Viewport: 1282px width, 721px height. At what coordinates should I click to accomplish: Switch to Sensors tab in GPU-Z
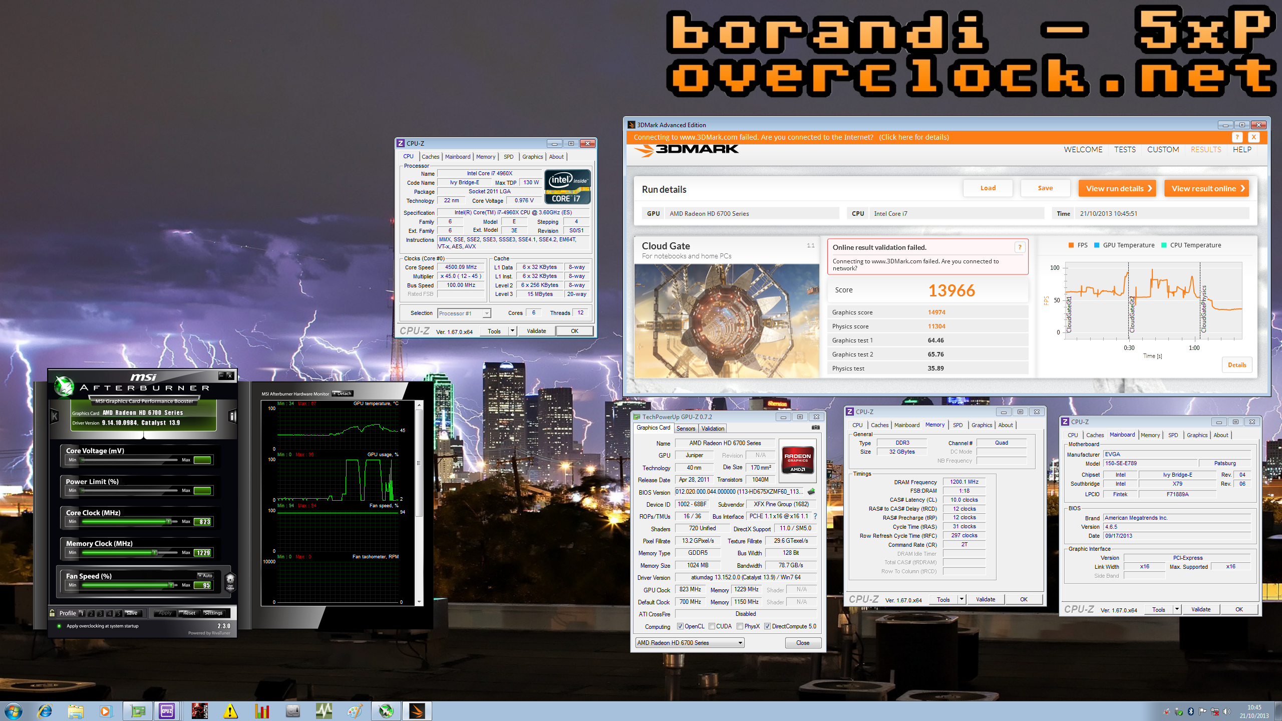[686, 429]
